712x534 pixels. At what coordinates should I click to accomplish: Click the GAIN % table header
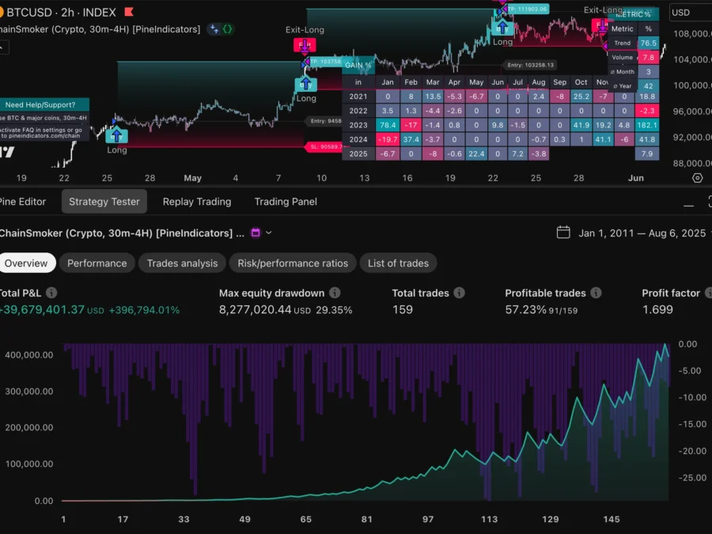[358, 65]
